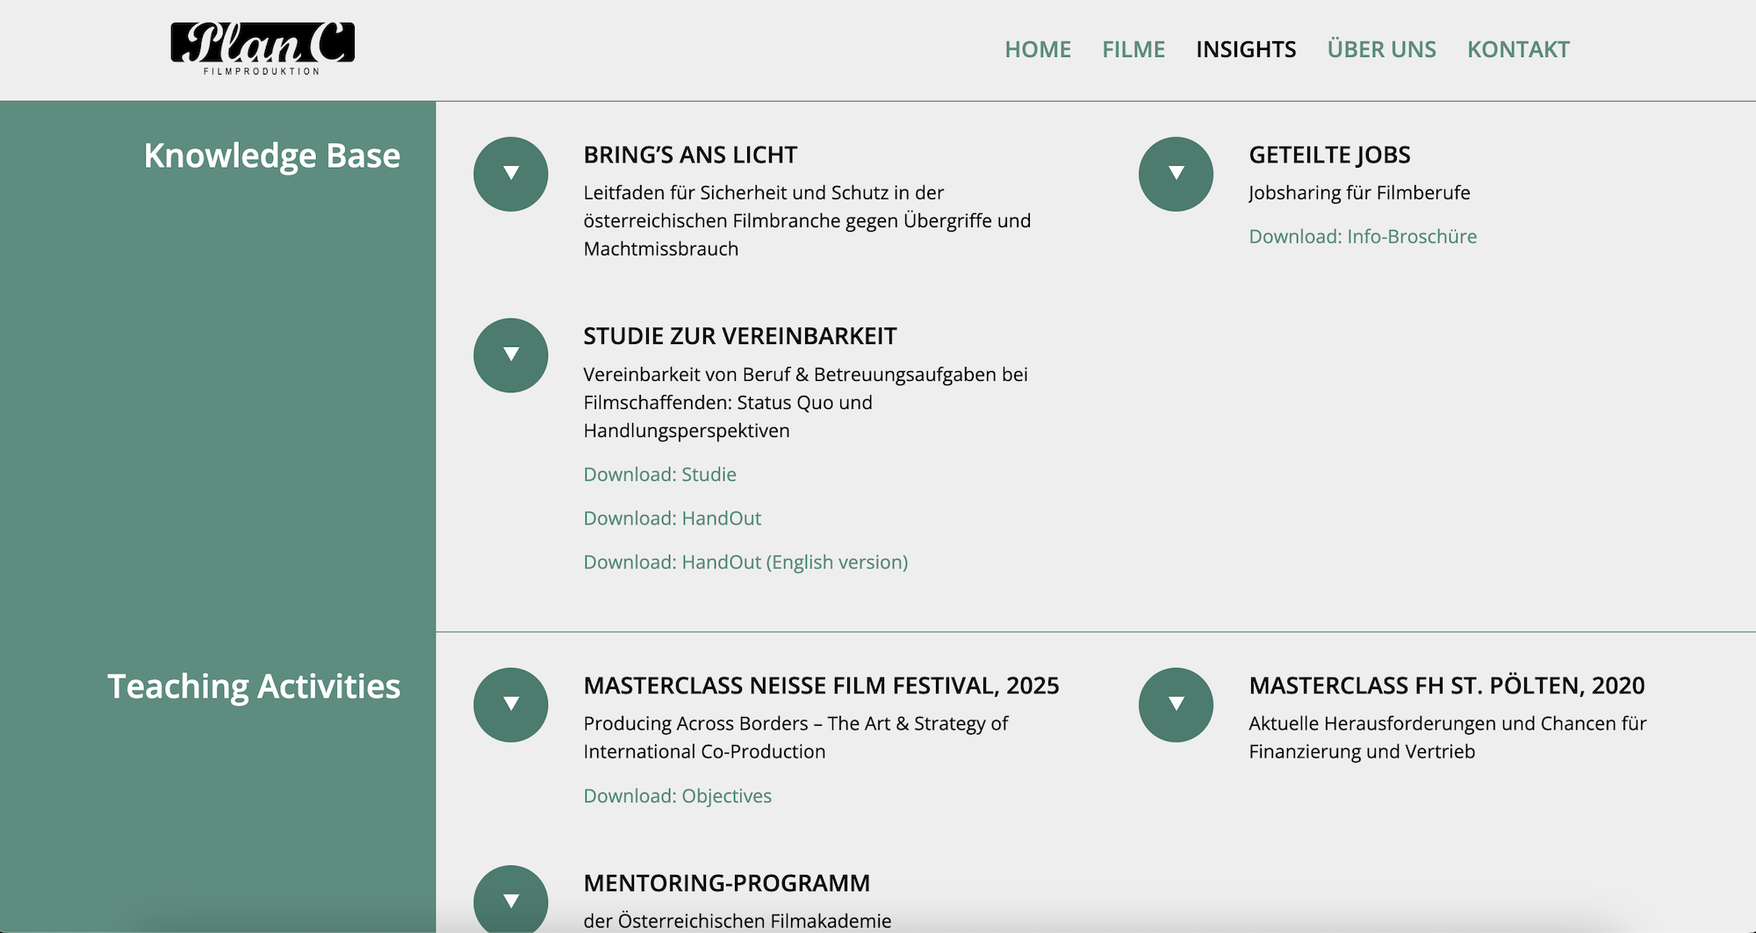Viewport: 1756px width, 933px height.
Task: Open the Home menu item
Action: pos(1038,49)
